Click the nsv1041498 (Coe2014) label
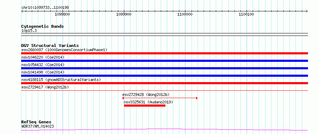 point(43,72)
